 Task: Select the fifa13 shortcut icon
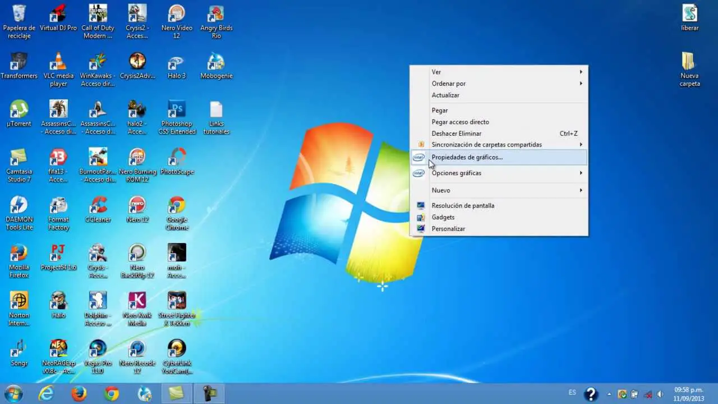coord(58,166)
